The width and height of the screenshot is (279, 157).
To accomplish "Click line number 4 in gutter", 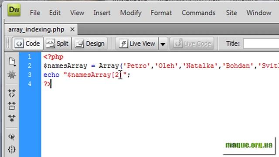I will point(30,84).
